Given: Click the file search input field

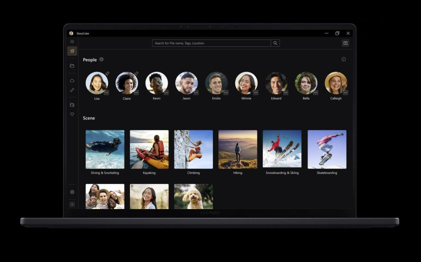Looking at the screenshot, I should (211, 43).
